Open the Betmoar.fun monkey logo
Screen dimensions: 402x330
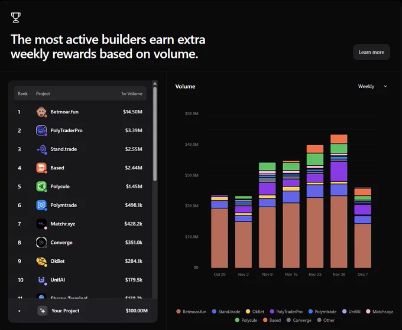[41, 112]
